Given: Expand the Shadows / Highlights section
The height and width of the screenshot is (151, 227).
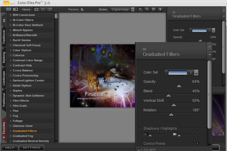Looking at the screenshot, I should tap(197, 128).
